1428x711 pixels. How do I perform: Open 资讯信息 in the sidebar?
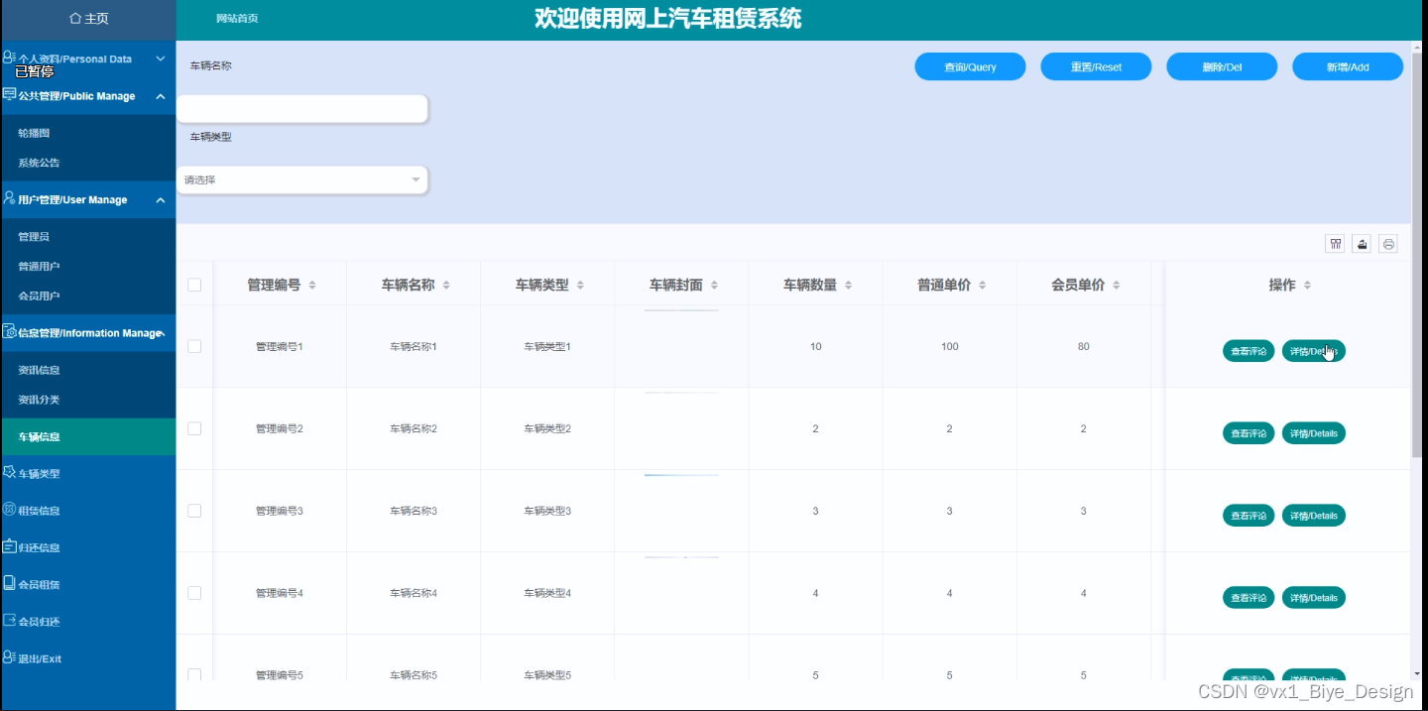(x=39, y=370)
